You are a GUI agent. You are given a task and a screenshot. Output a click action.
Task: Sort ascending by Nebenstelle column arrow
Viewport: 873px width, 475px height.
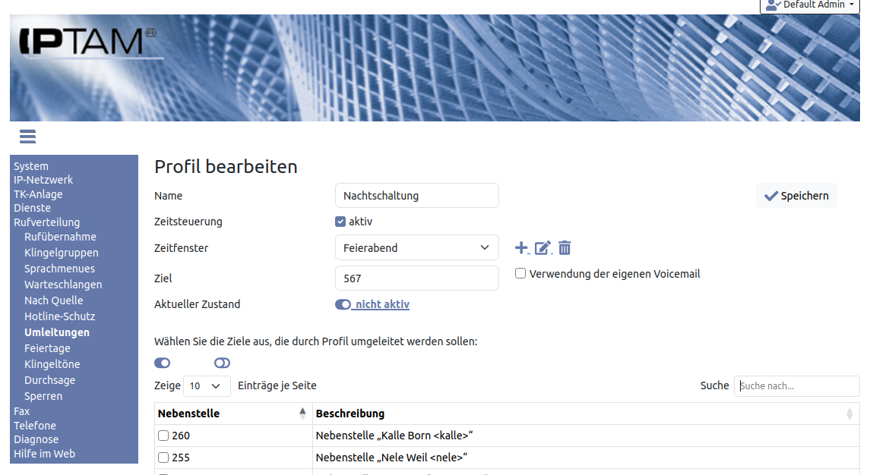click(302, 414)
